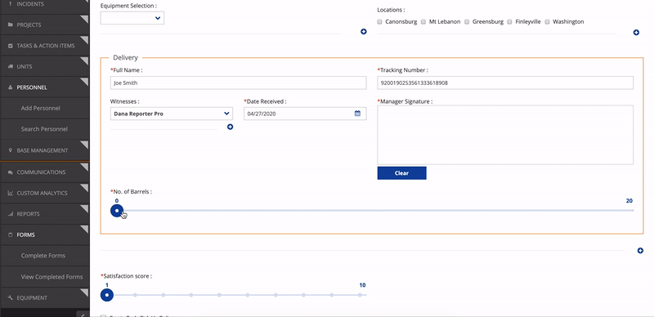Viewport: 654px width, 317px height.
Task: Click the Tasks & Action Items check icon
Action: pyautogui.click(x=11, y=46)
